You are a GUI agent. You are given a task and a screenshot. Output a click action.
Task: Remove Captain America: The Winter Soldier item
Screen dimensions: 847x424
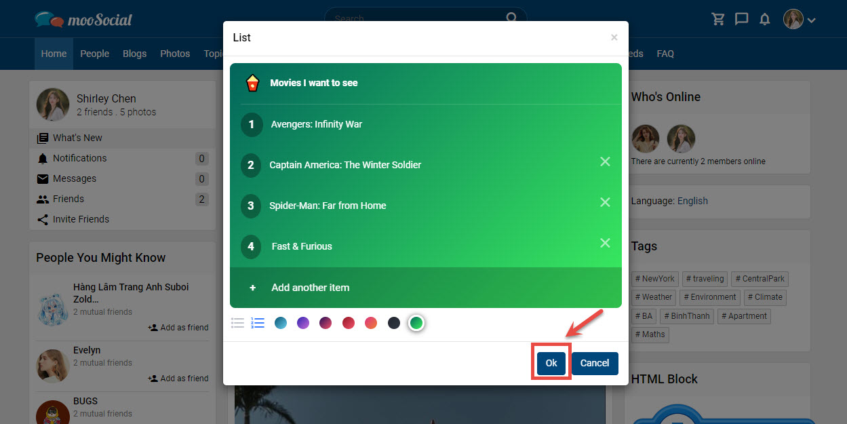pos(606,161)
